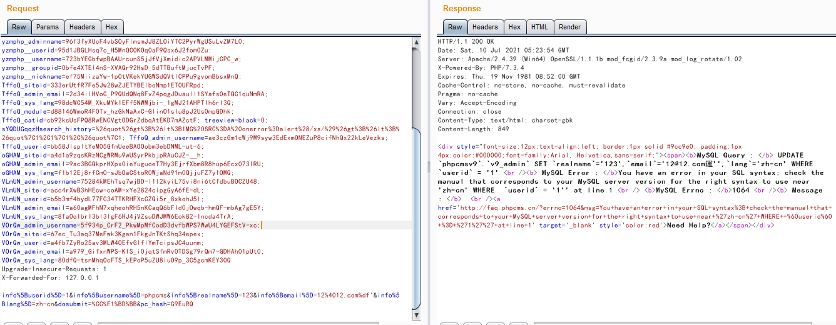Click the Server: Apache/2.4.39 header line
This screenshot has height=325, width=836.
point(590,59)
